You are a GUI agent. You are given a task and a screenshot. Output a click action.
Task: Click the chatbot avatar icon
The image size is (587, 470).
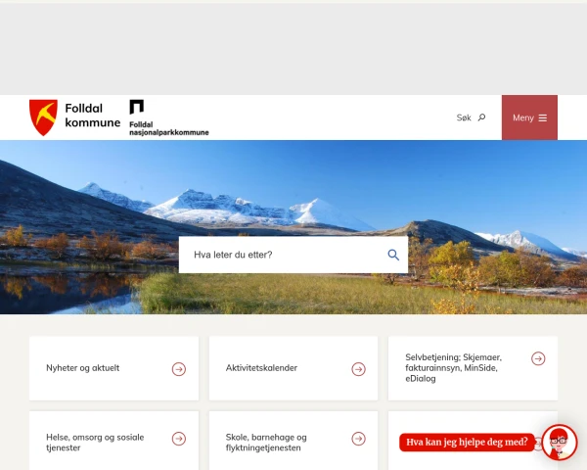[560, 443]
